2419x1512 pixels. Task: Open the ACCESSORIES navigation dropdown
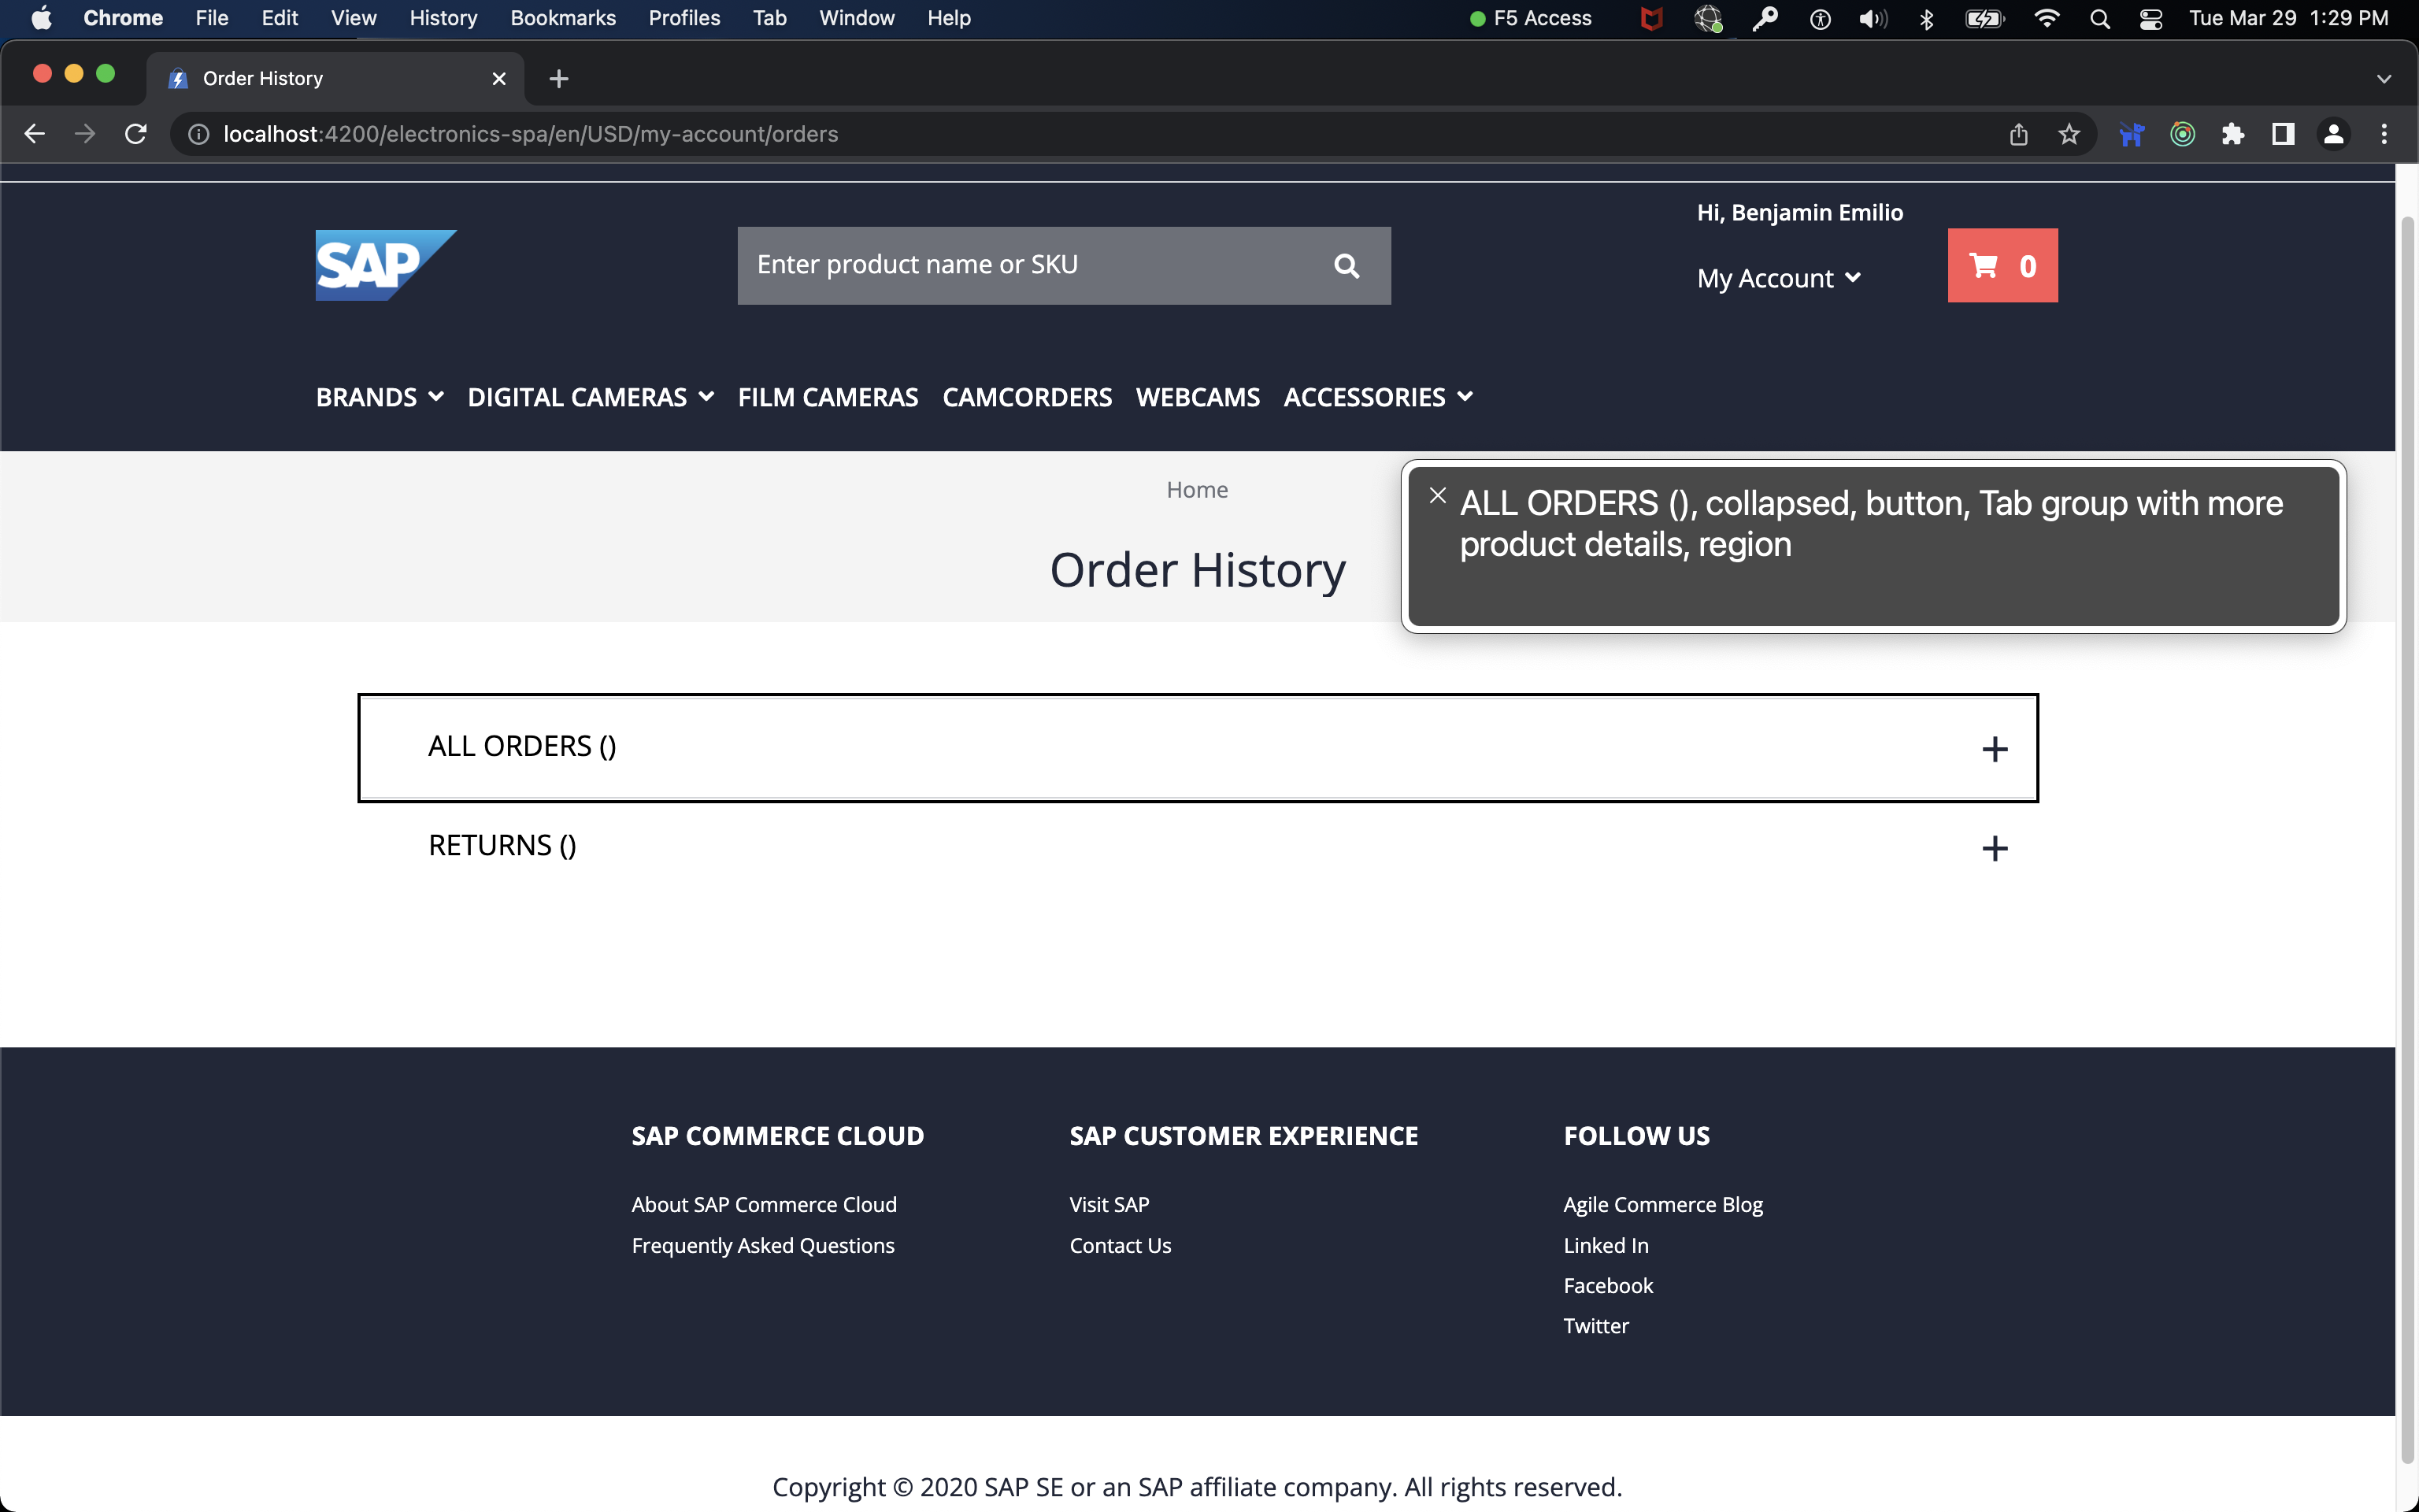(x=1377, y=397)
